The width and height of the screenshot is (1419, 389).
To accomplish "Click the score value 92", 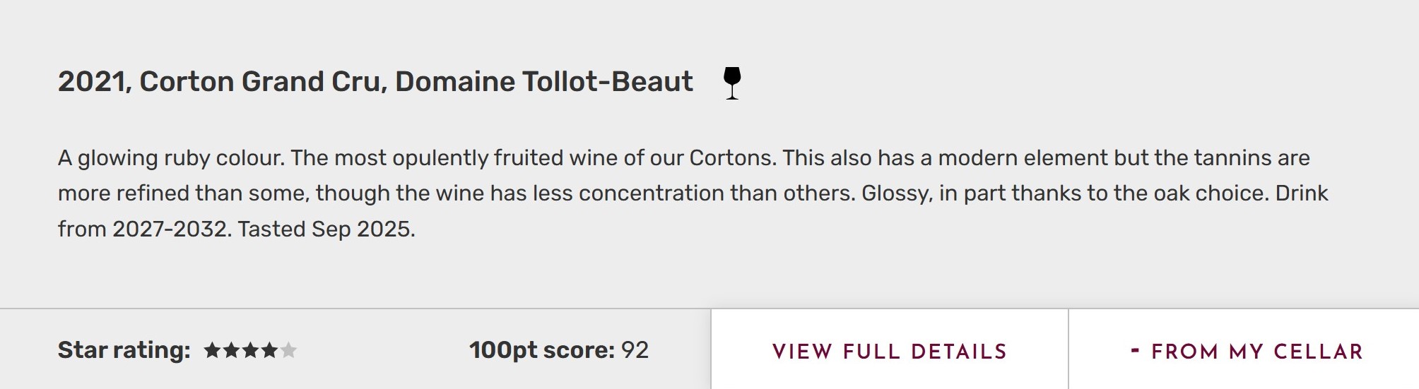I will point(635,350).
